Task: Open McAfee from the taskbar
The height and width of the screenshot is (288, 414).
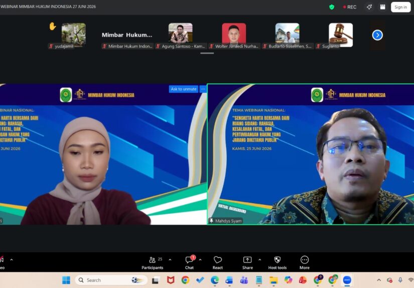Action: tap(171, 280)
